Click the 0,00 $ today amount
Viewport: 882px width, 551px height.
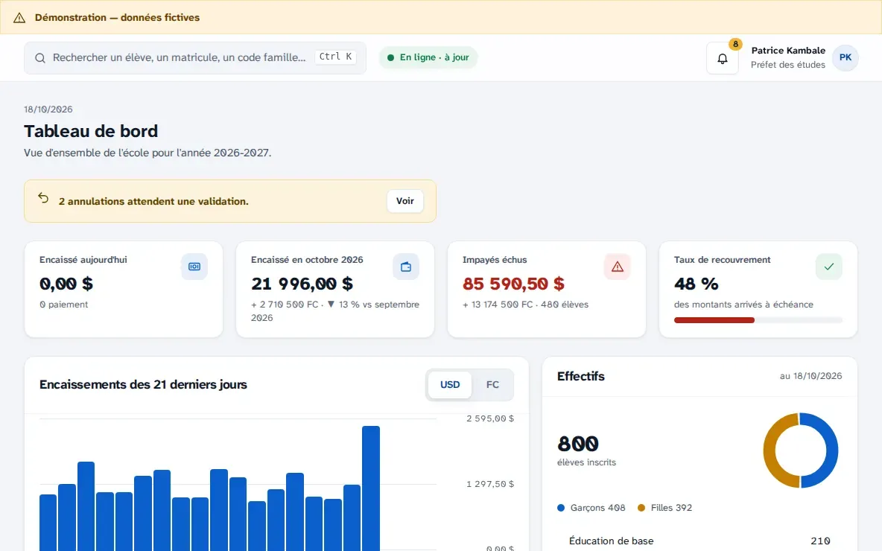point(66,284)
